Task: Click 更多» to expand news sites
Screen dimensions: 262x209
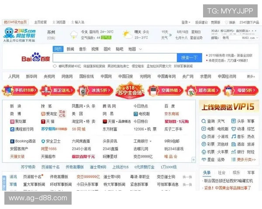Action: (251, 77)
